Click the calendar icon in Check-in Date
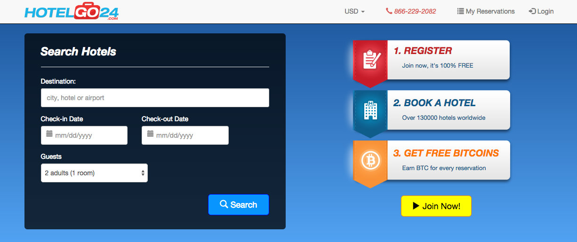The image size is (577, 242). [x=49, y=134]
